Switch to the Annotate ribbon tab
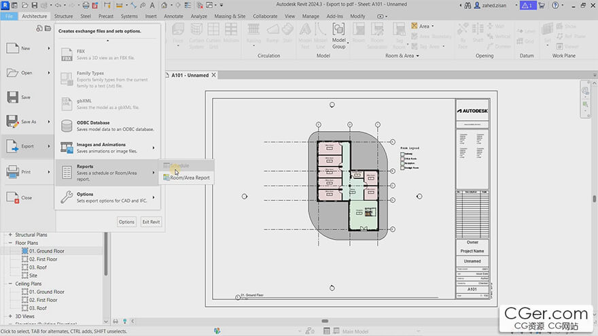This screenshot has height=336, width=598. tap(174, 16)
